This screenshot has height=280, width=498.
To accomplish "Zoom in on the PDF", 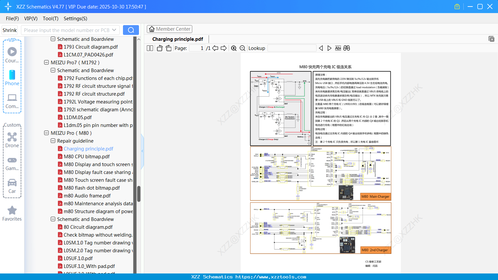I will 234,48.
